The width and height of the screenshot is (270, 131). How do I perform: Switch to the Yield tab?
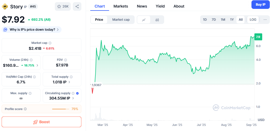tap(160, 6)
